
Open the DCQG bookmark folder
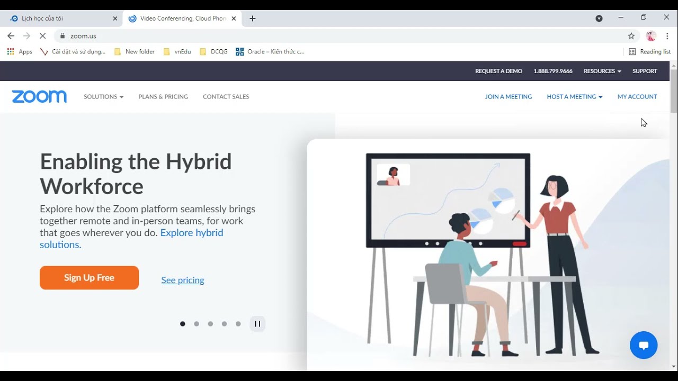(x=213, y=52)
